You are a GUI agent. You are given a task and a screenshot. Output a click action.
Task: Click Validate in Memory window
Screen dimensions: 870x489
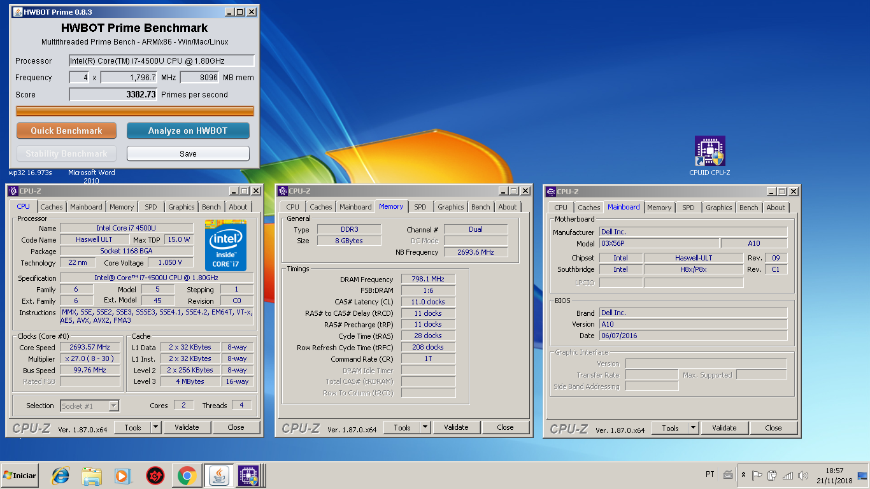pos(456,428)
